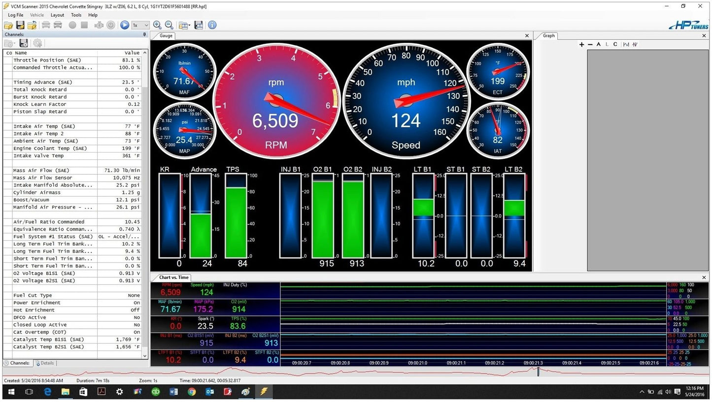Select the Catalyst Temp B1S1 (SAE) row
The image size is (712, 402).
point(73,340)
